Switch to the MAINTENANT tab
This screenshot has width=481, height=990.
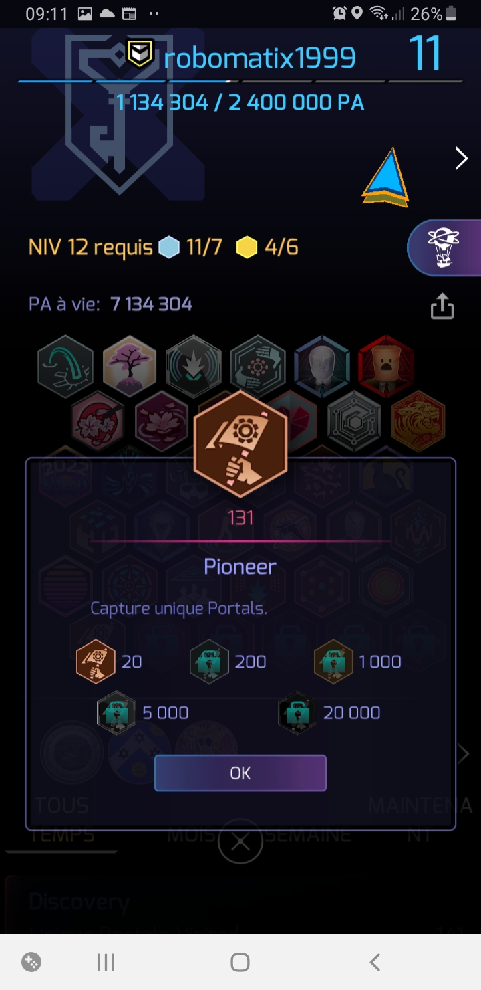click(421, 820)
